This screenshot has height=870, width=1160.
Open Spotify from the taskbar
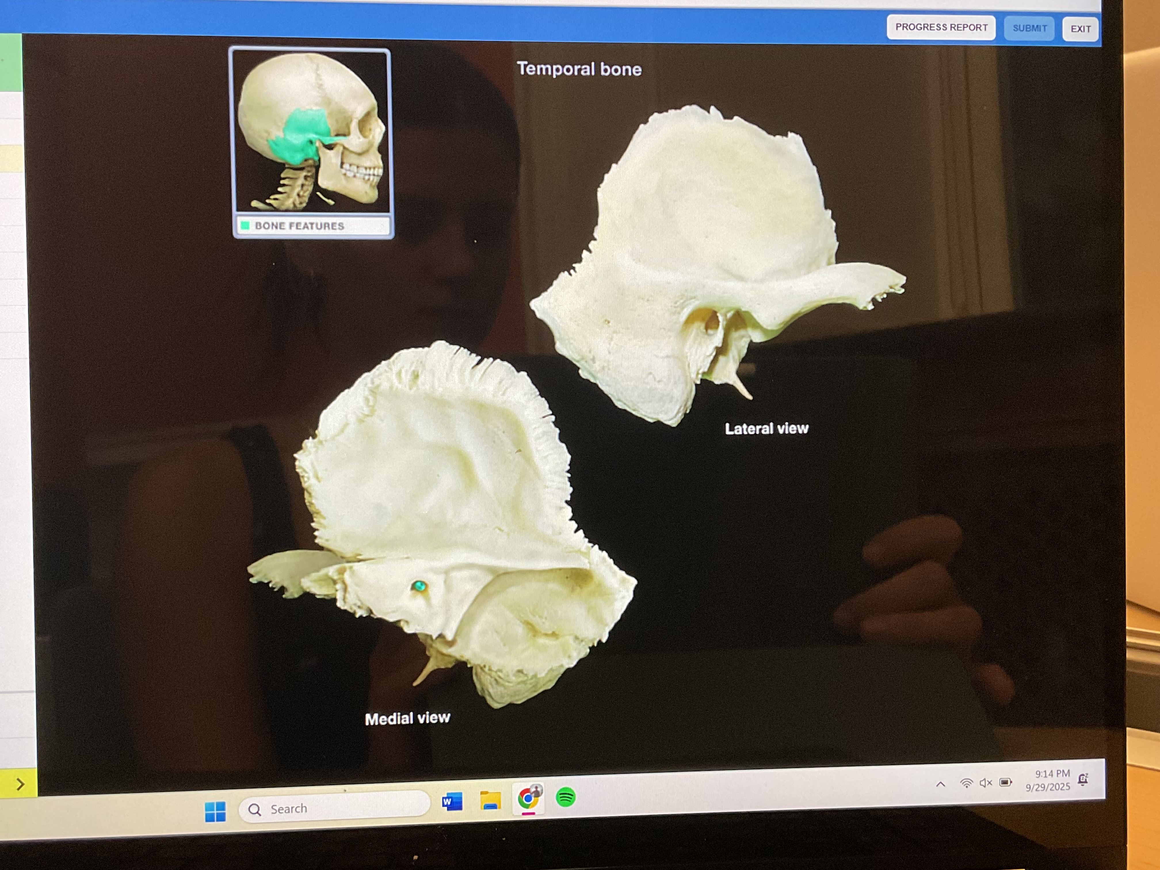pos(565,797)
